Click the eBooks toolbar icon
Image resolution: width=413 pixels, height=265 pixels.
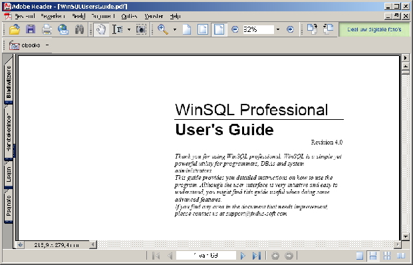(x=14, y=45)
